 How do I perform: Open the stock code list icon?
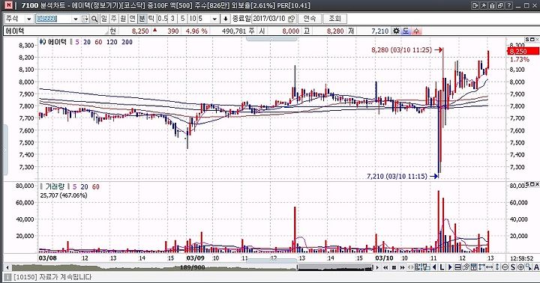pos(85,19)
